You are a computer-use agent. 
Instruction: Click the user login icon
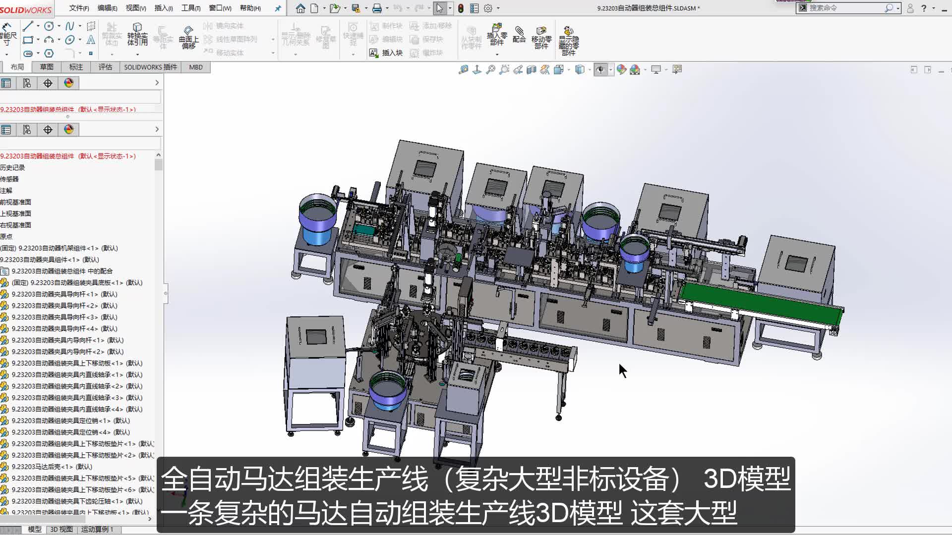[910, 8]
